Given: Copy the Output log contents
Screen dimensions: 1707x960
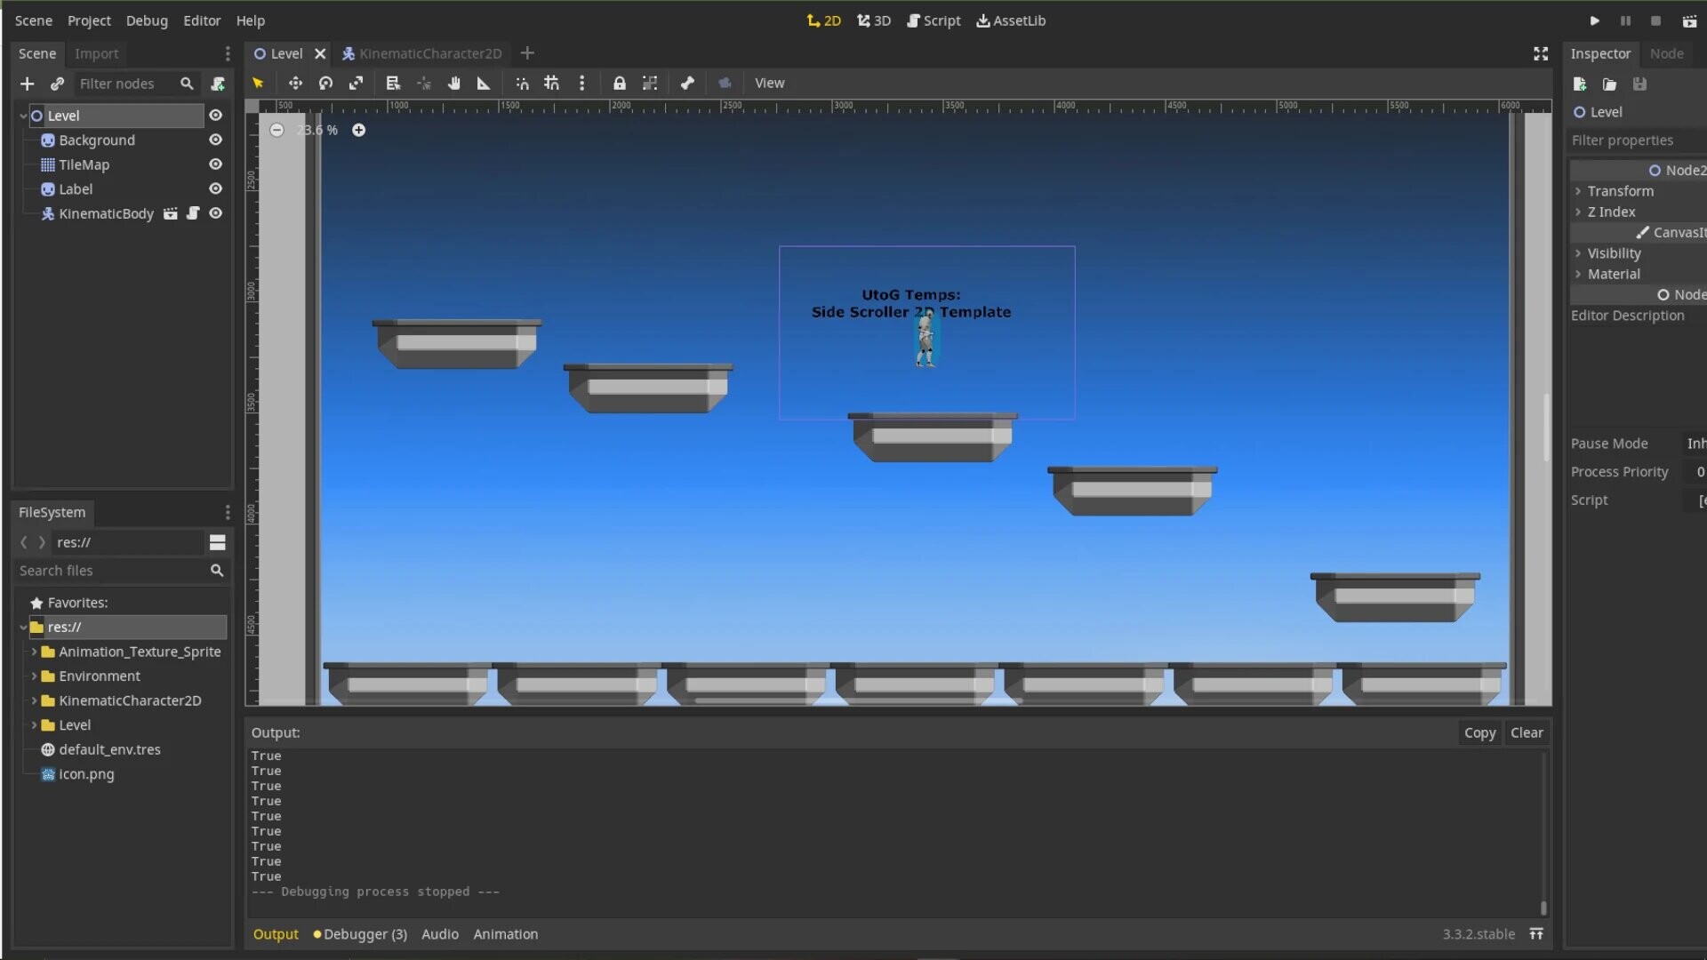Looking at the screenshot, I should coord(1479,732).
